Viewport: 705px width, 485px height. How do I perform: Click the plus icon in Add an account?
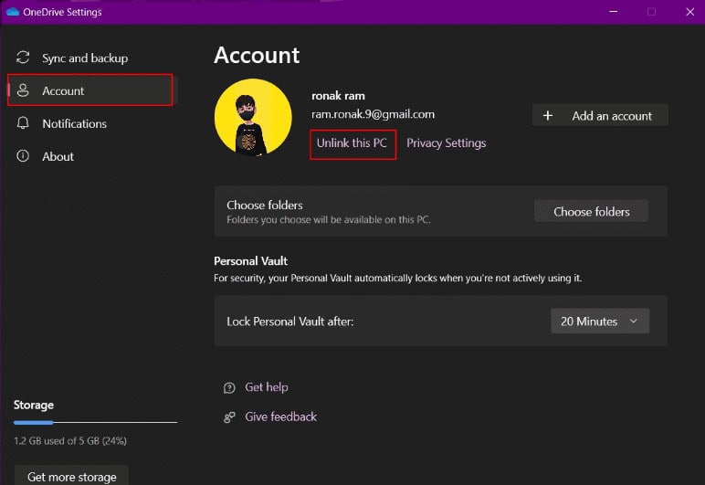[548, 115]
